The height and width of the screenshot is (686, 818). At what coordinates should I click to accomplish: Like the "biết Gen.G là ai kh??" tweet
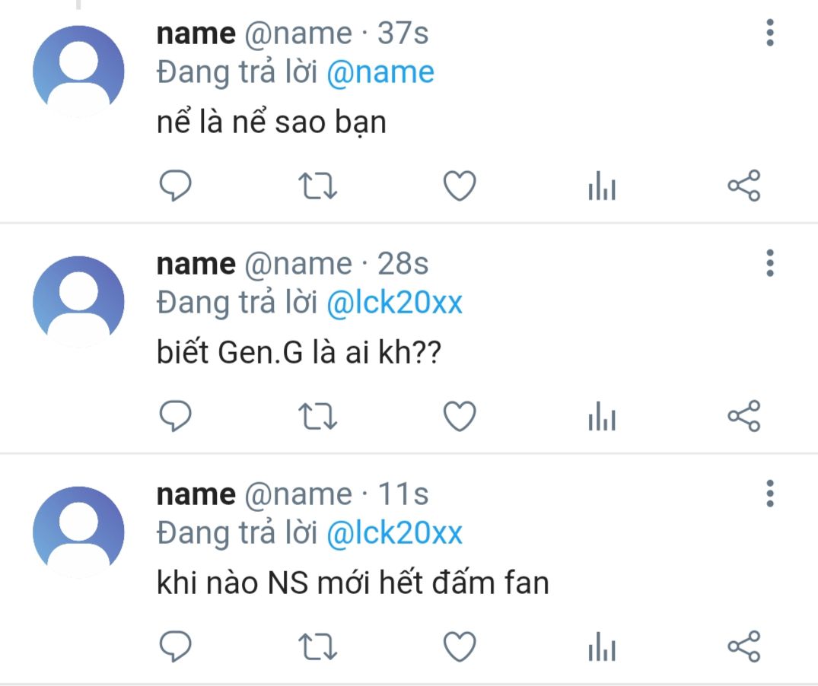click(x=460, y=416)
